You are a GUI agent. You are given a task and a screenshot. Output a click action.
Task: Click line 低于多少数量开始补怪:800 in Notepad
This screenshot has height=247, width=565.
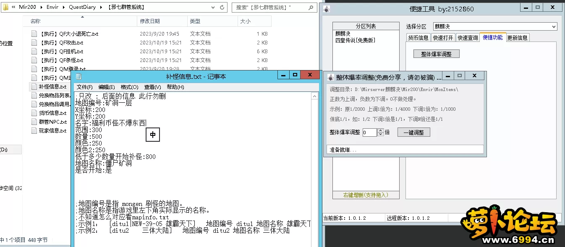click(115, 156)
